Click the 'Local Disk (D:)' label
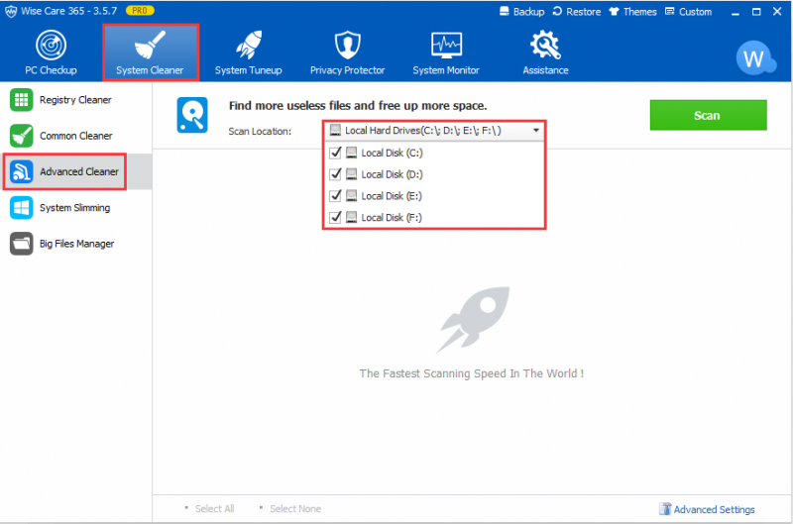793x524 pixels. [392, 174]
